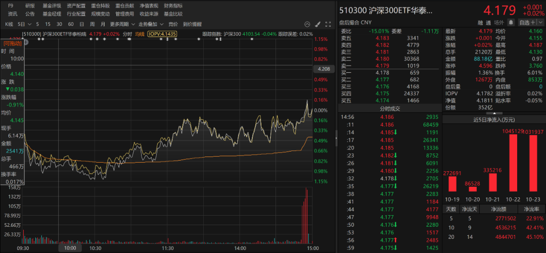The width and height of the screenshot is (546, 253).
Task: Open the 管理费用 management fees tab
Action: pyautogui.click(x=125, y=14)
